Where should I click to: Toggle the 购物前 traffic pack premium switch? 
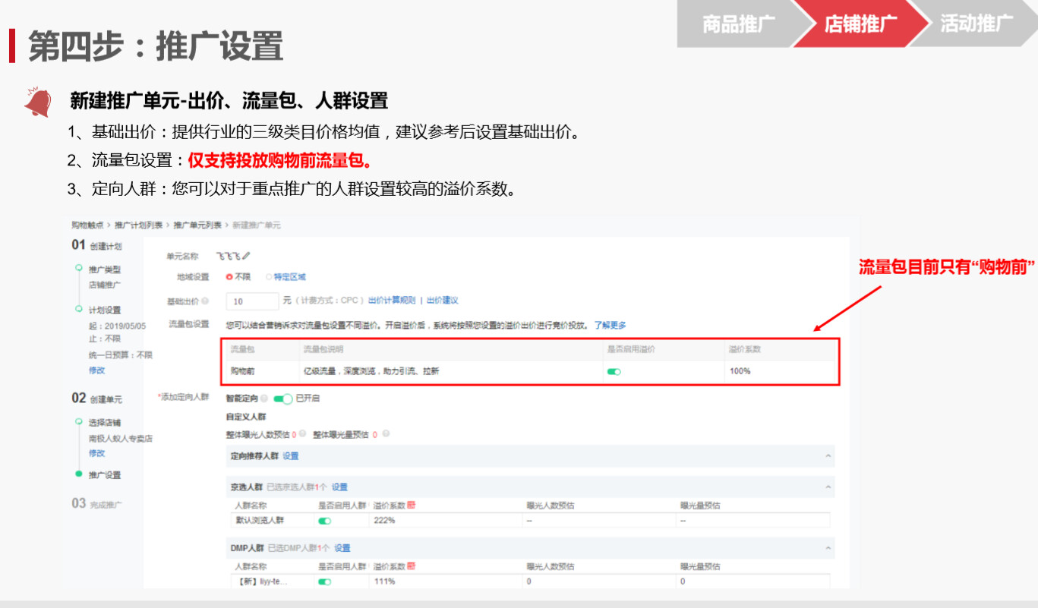(x=614, y=371)
